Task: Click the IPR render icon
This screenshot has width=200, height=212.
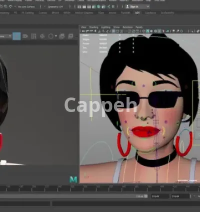Action: pyautogui.click(x=89, y=6)
